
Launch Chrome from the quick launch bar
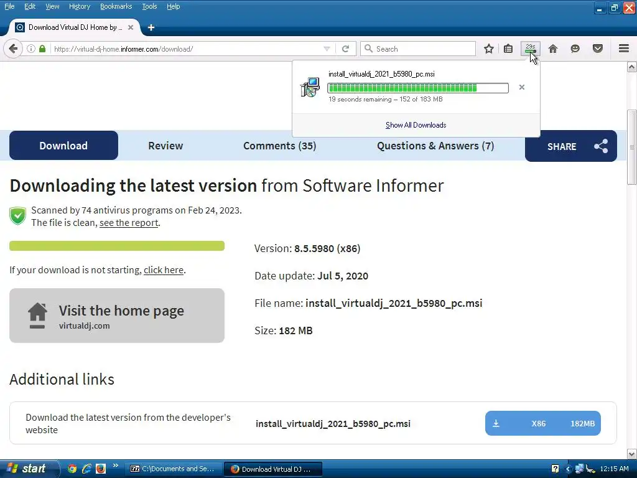pyautogui.click(x=72, y=469)
